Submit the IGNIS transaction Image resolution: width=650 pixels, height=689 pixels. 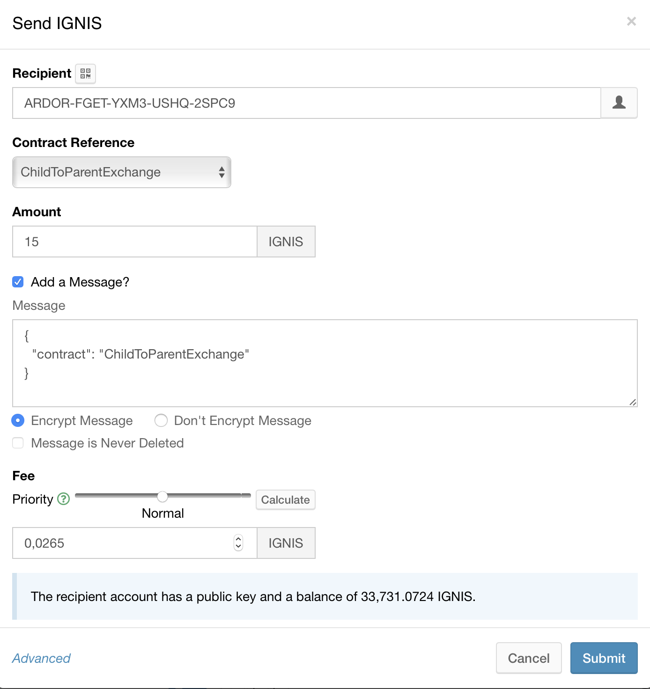[603, 658]
